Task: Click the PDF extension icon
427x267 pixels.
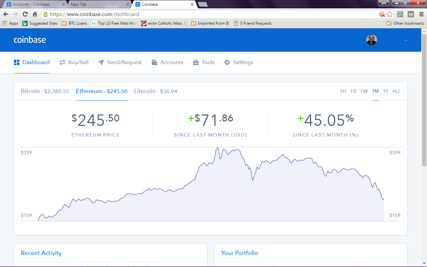Action: click(400, 14)
